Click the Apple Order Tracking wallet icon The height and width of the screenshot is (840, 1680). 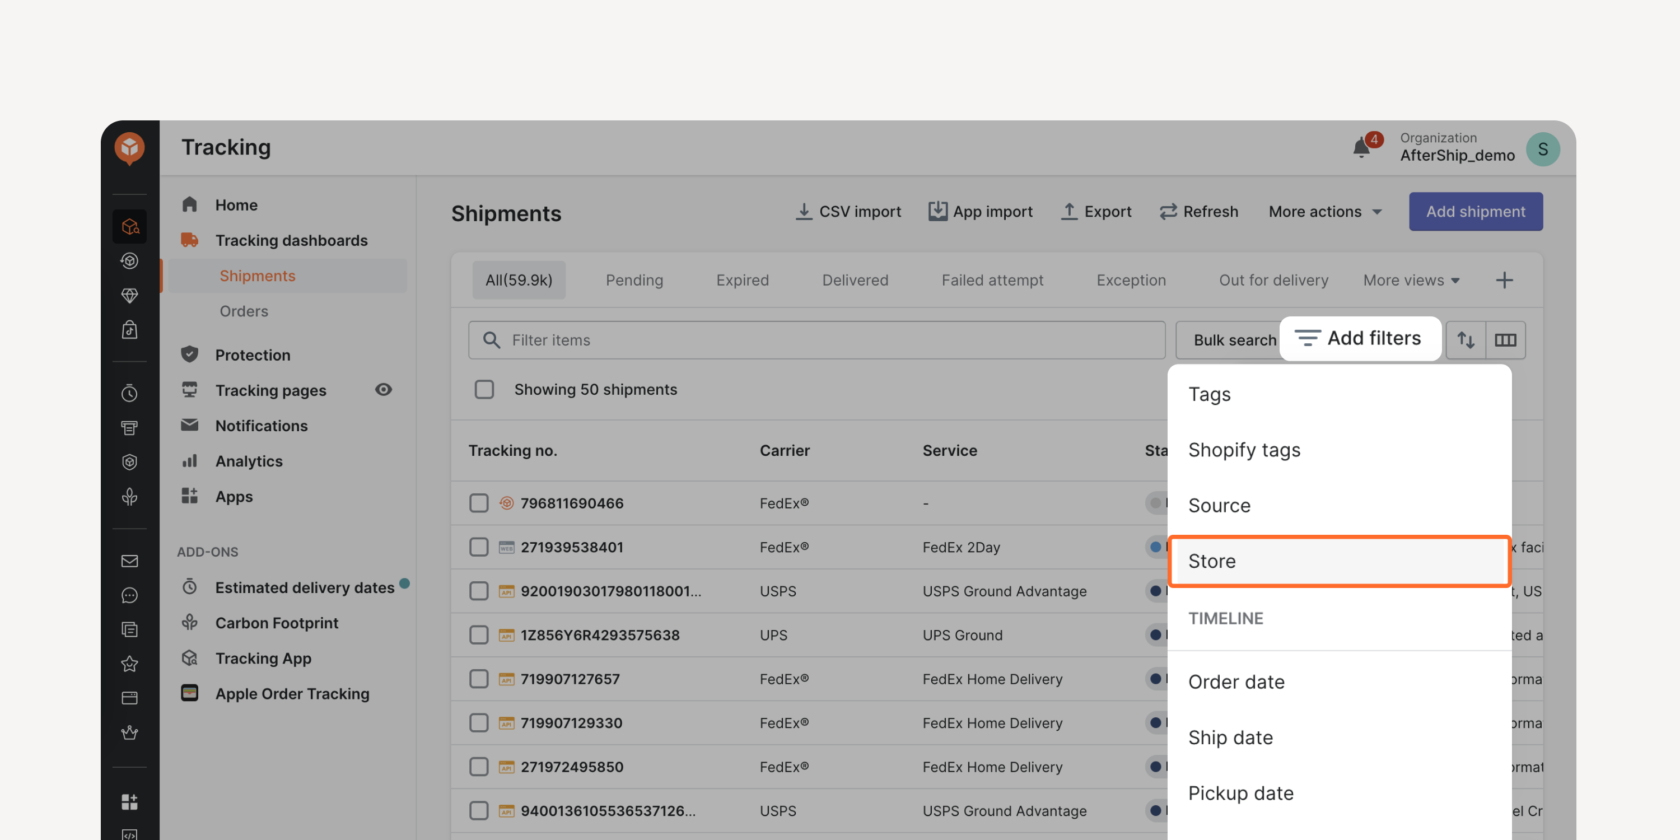tap(189, 693)
